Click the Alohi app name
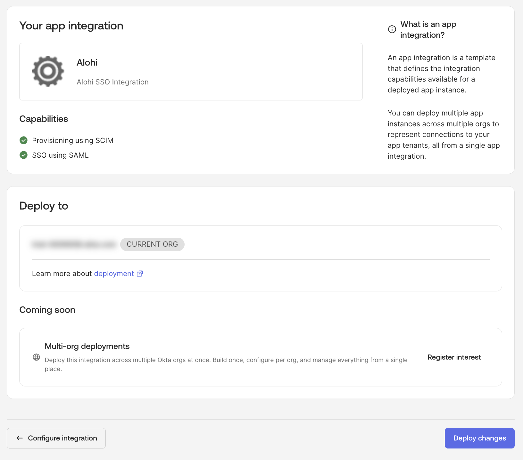523x460 pixels. click(87, 63)
